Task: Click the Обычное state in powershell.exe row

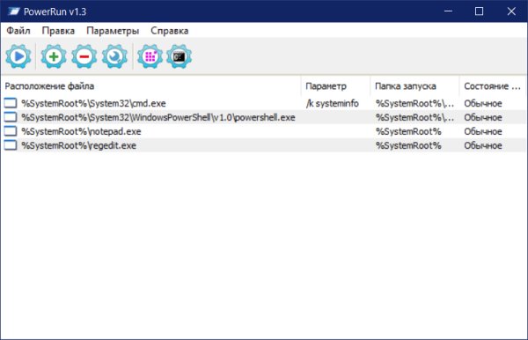Action: (x=483, y=118)
